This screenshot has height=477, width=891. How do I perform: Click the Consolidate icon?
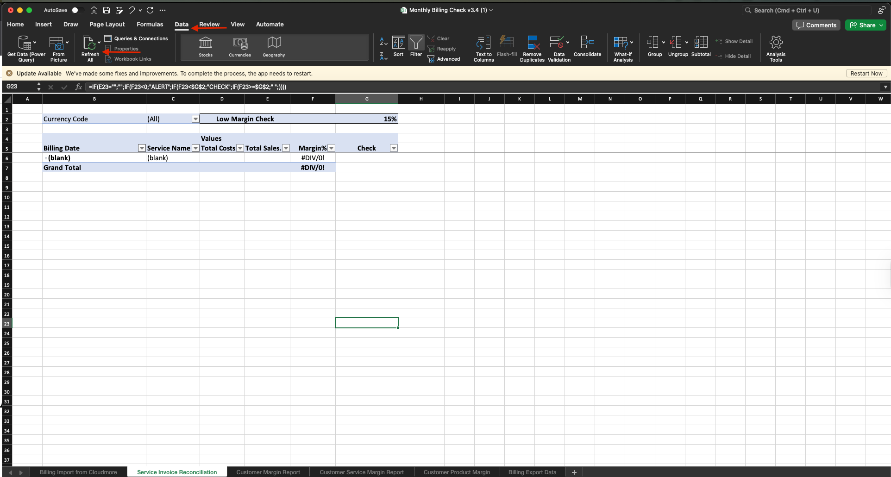point(587,44)
